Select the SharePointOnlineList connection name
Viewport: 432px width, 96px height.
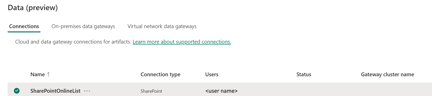55,91
